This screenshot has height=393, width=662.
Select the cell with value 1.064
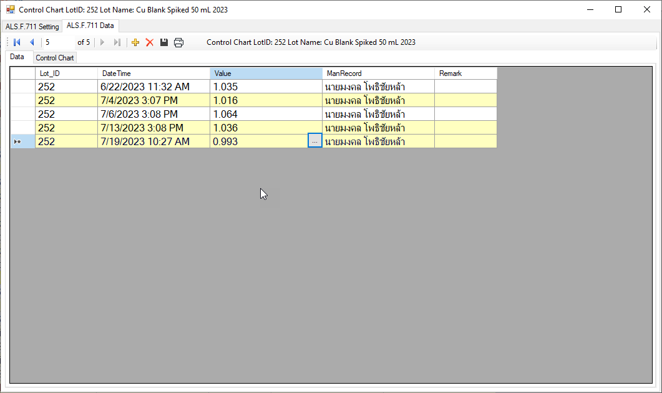266,114
